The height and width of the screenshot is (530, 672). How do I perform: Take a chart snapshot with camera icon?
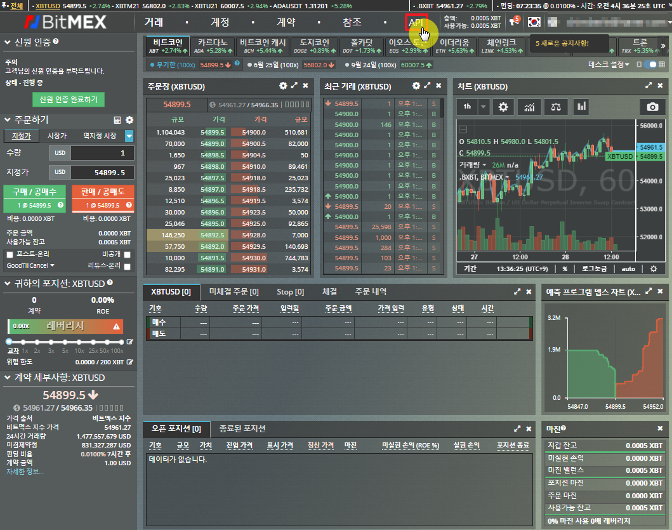tap(652, 107)
